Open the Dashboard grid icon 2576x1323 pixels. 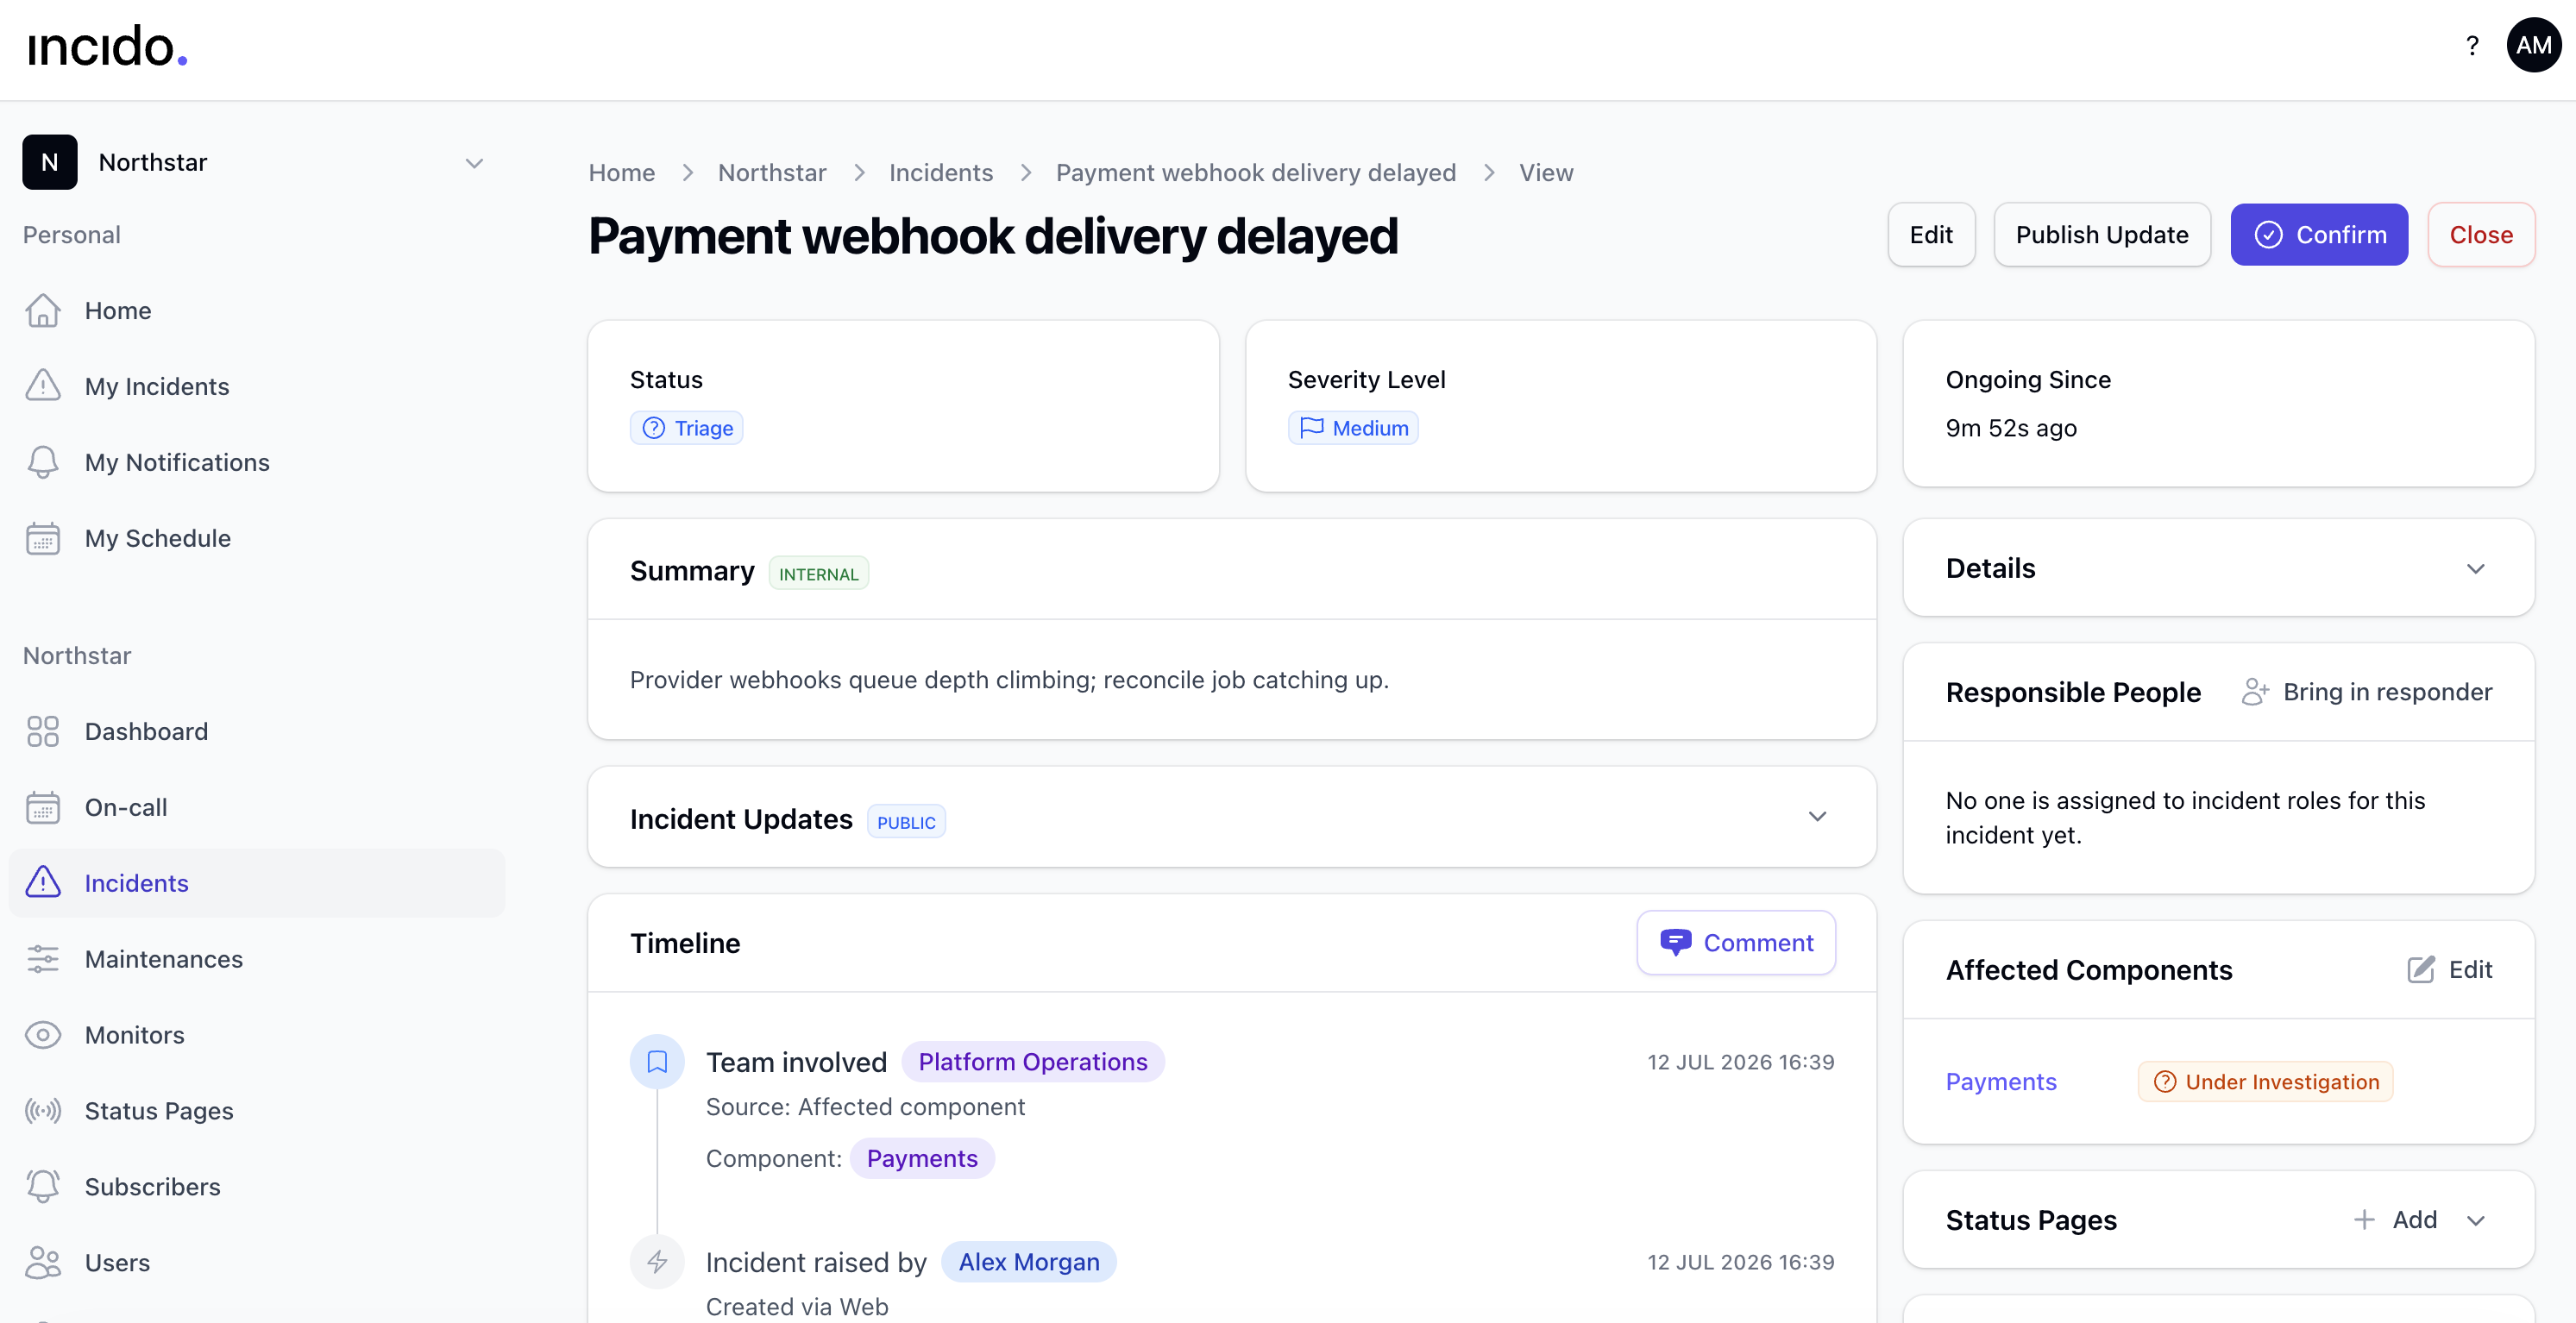click(43, 731)
